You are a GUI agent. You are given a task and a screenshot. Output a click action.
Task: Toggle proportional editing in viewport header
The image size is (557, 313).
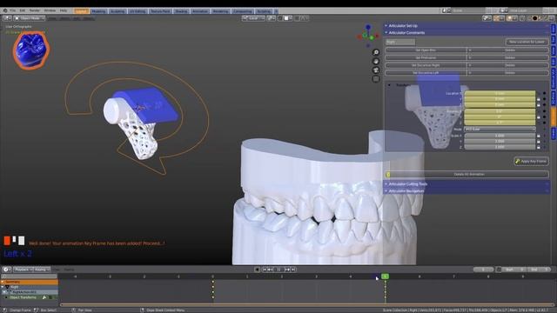(x=298, y=18)
